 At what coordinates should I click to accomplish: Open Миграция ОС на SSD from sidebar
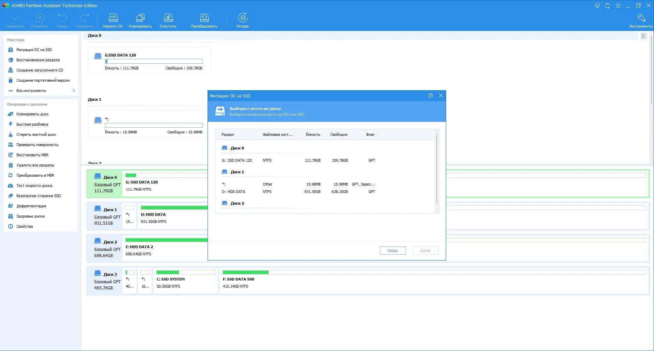(33, 50)
